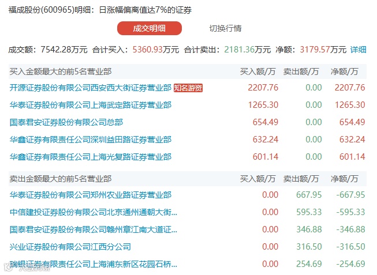This screenshot has width=377, height=275.
Task: Open 华鑫证券深圳益田路证券营业部 link
Action: click(x=91, y=140)
